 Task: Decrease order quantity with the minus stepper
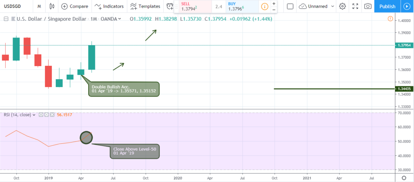click(274, 9)
